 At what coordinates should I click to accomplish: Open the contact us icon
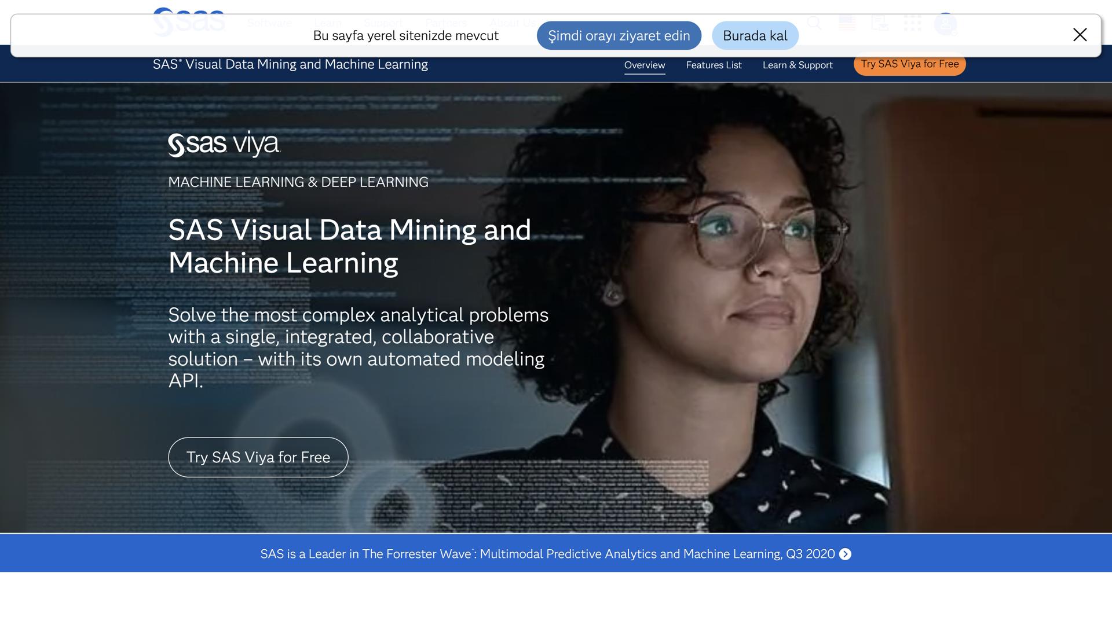[x=880, y=23]
